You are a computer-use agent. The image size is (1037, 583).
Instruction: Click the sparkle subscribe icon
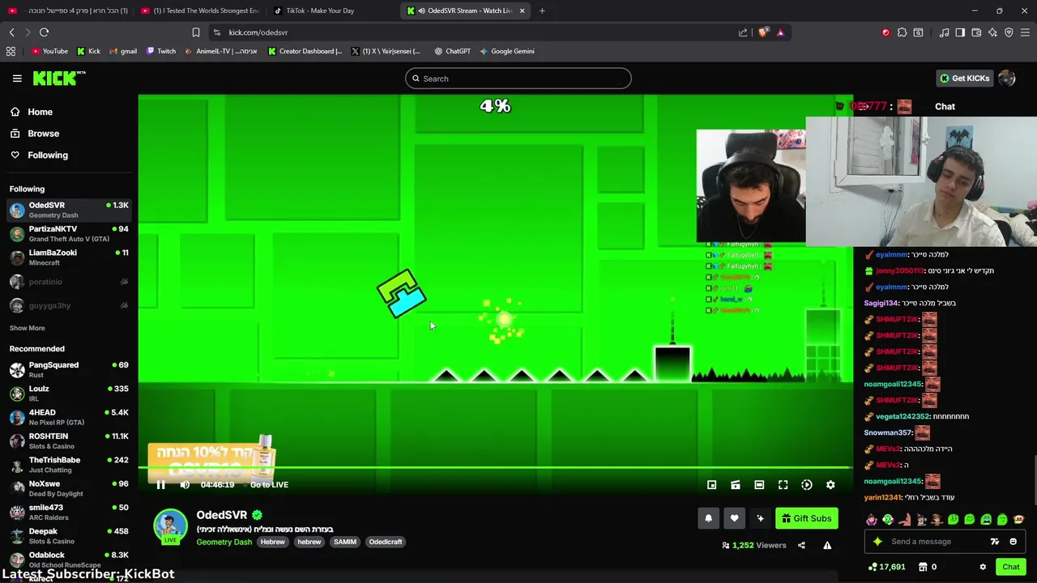(760, 518)
